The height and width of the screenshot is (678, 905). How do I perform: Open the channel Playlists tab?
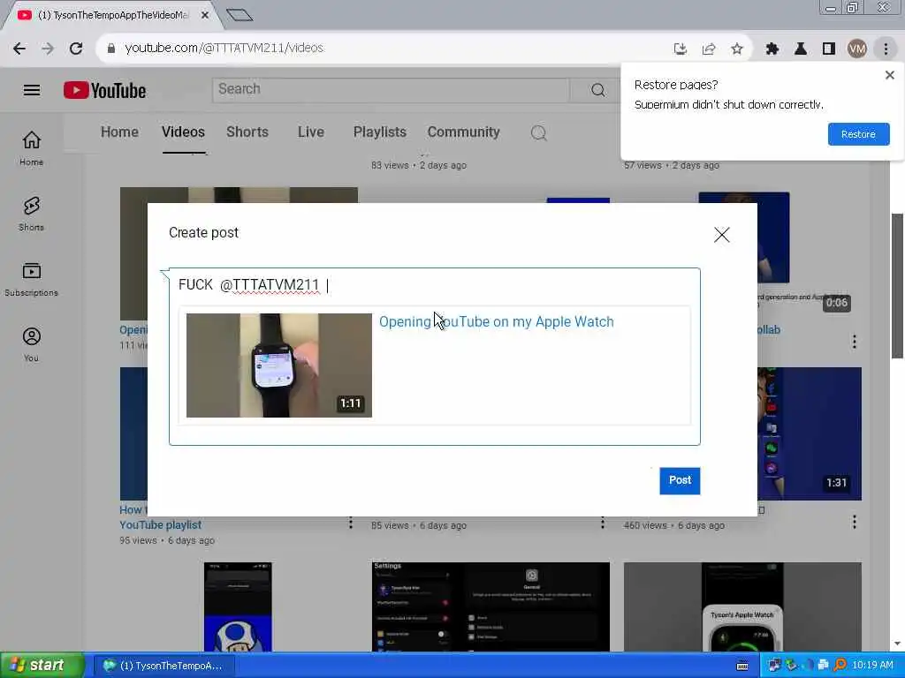(380, 132)
